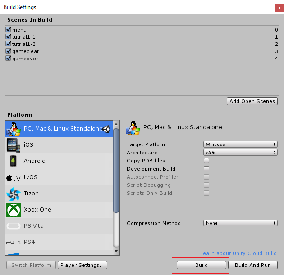Open the Architecture x86 dropdown
The image size is (284, 275).
(240, 153)
